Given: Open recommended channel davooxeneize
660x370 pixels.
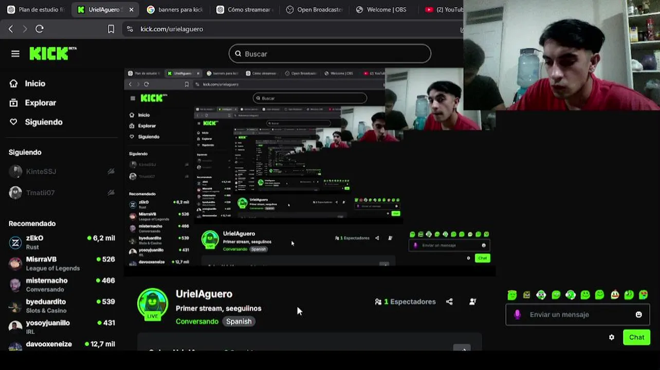Looking at the screenshot, I should [x=62, y=345].
